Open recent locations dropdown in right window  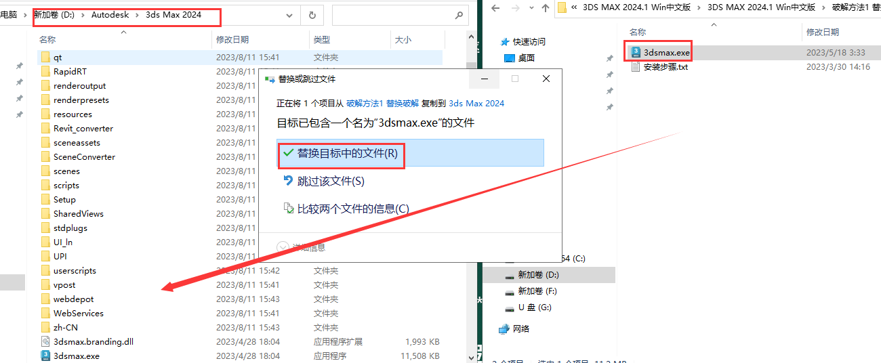point(531,9)
